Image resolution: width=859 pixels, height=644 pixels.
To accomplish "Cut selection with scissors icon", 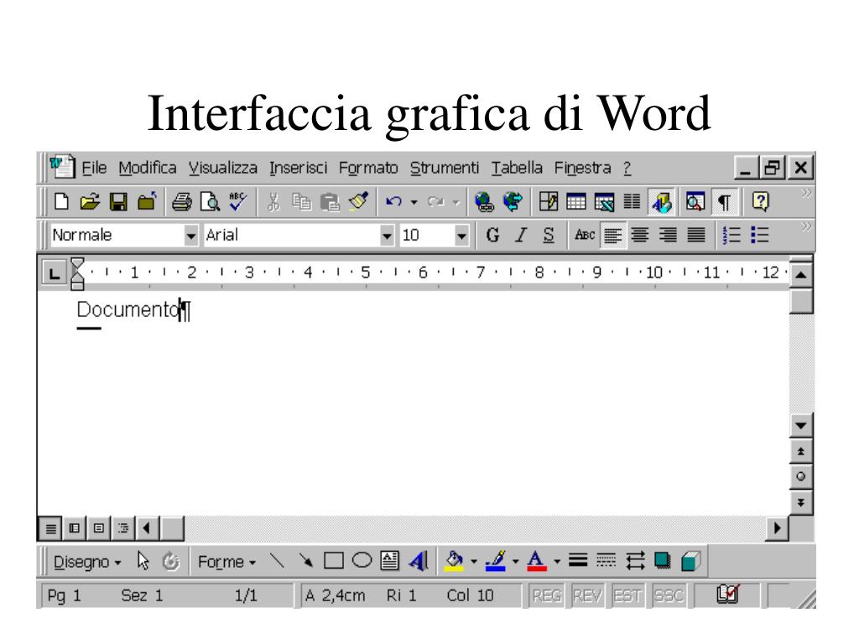I will click(x=273, y=202).
